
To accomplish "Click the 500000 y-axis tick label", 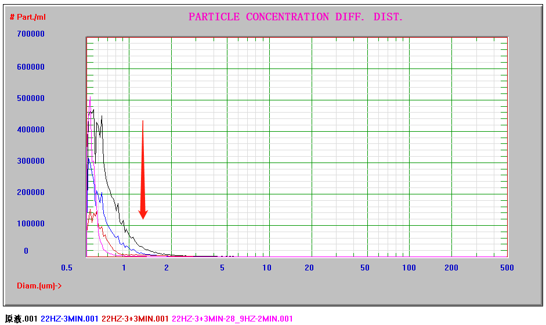I will 31,98.
